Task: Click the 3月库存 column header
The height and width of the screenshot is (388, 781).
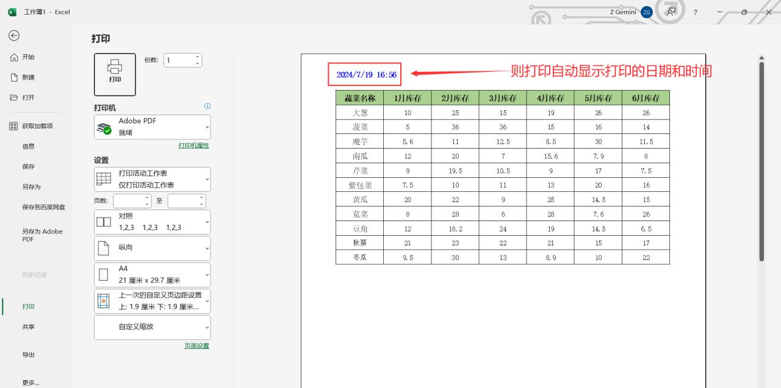Action: [503, 98]
